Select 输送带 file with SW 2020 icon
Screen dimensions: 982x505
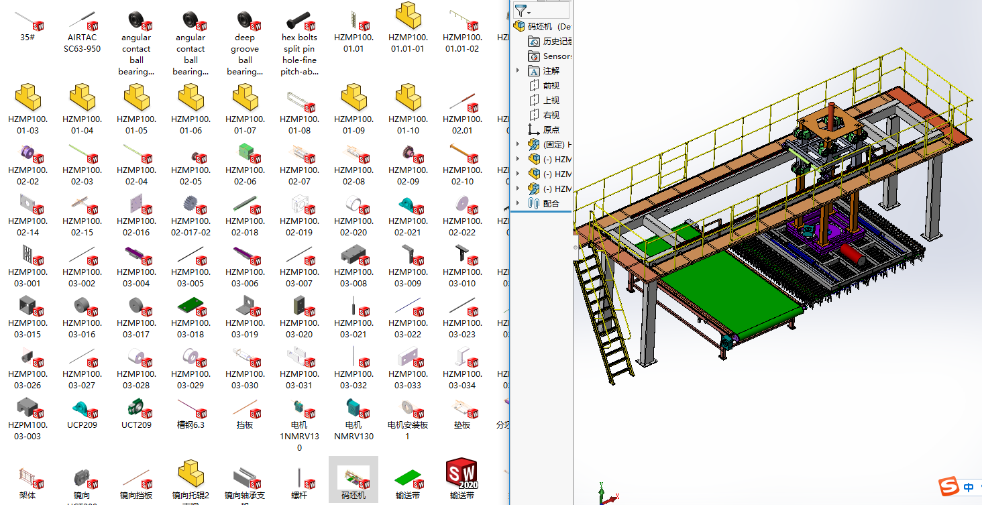462,480
